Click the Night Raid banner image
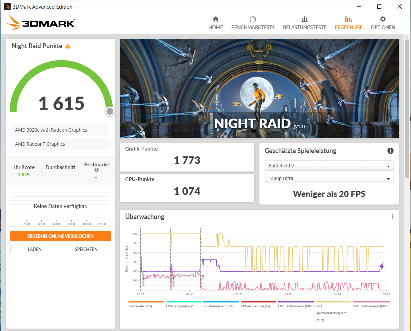This screenshot has width=411, height=331. click(x=259, y=88)
